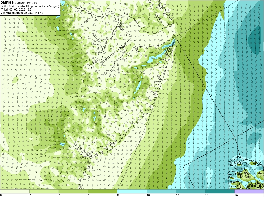
Task: Select the legend scale label "16"
Action: coord(236,195)
